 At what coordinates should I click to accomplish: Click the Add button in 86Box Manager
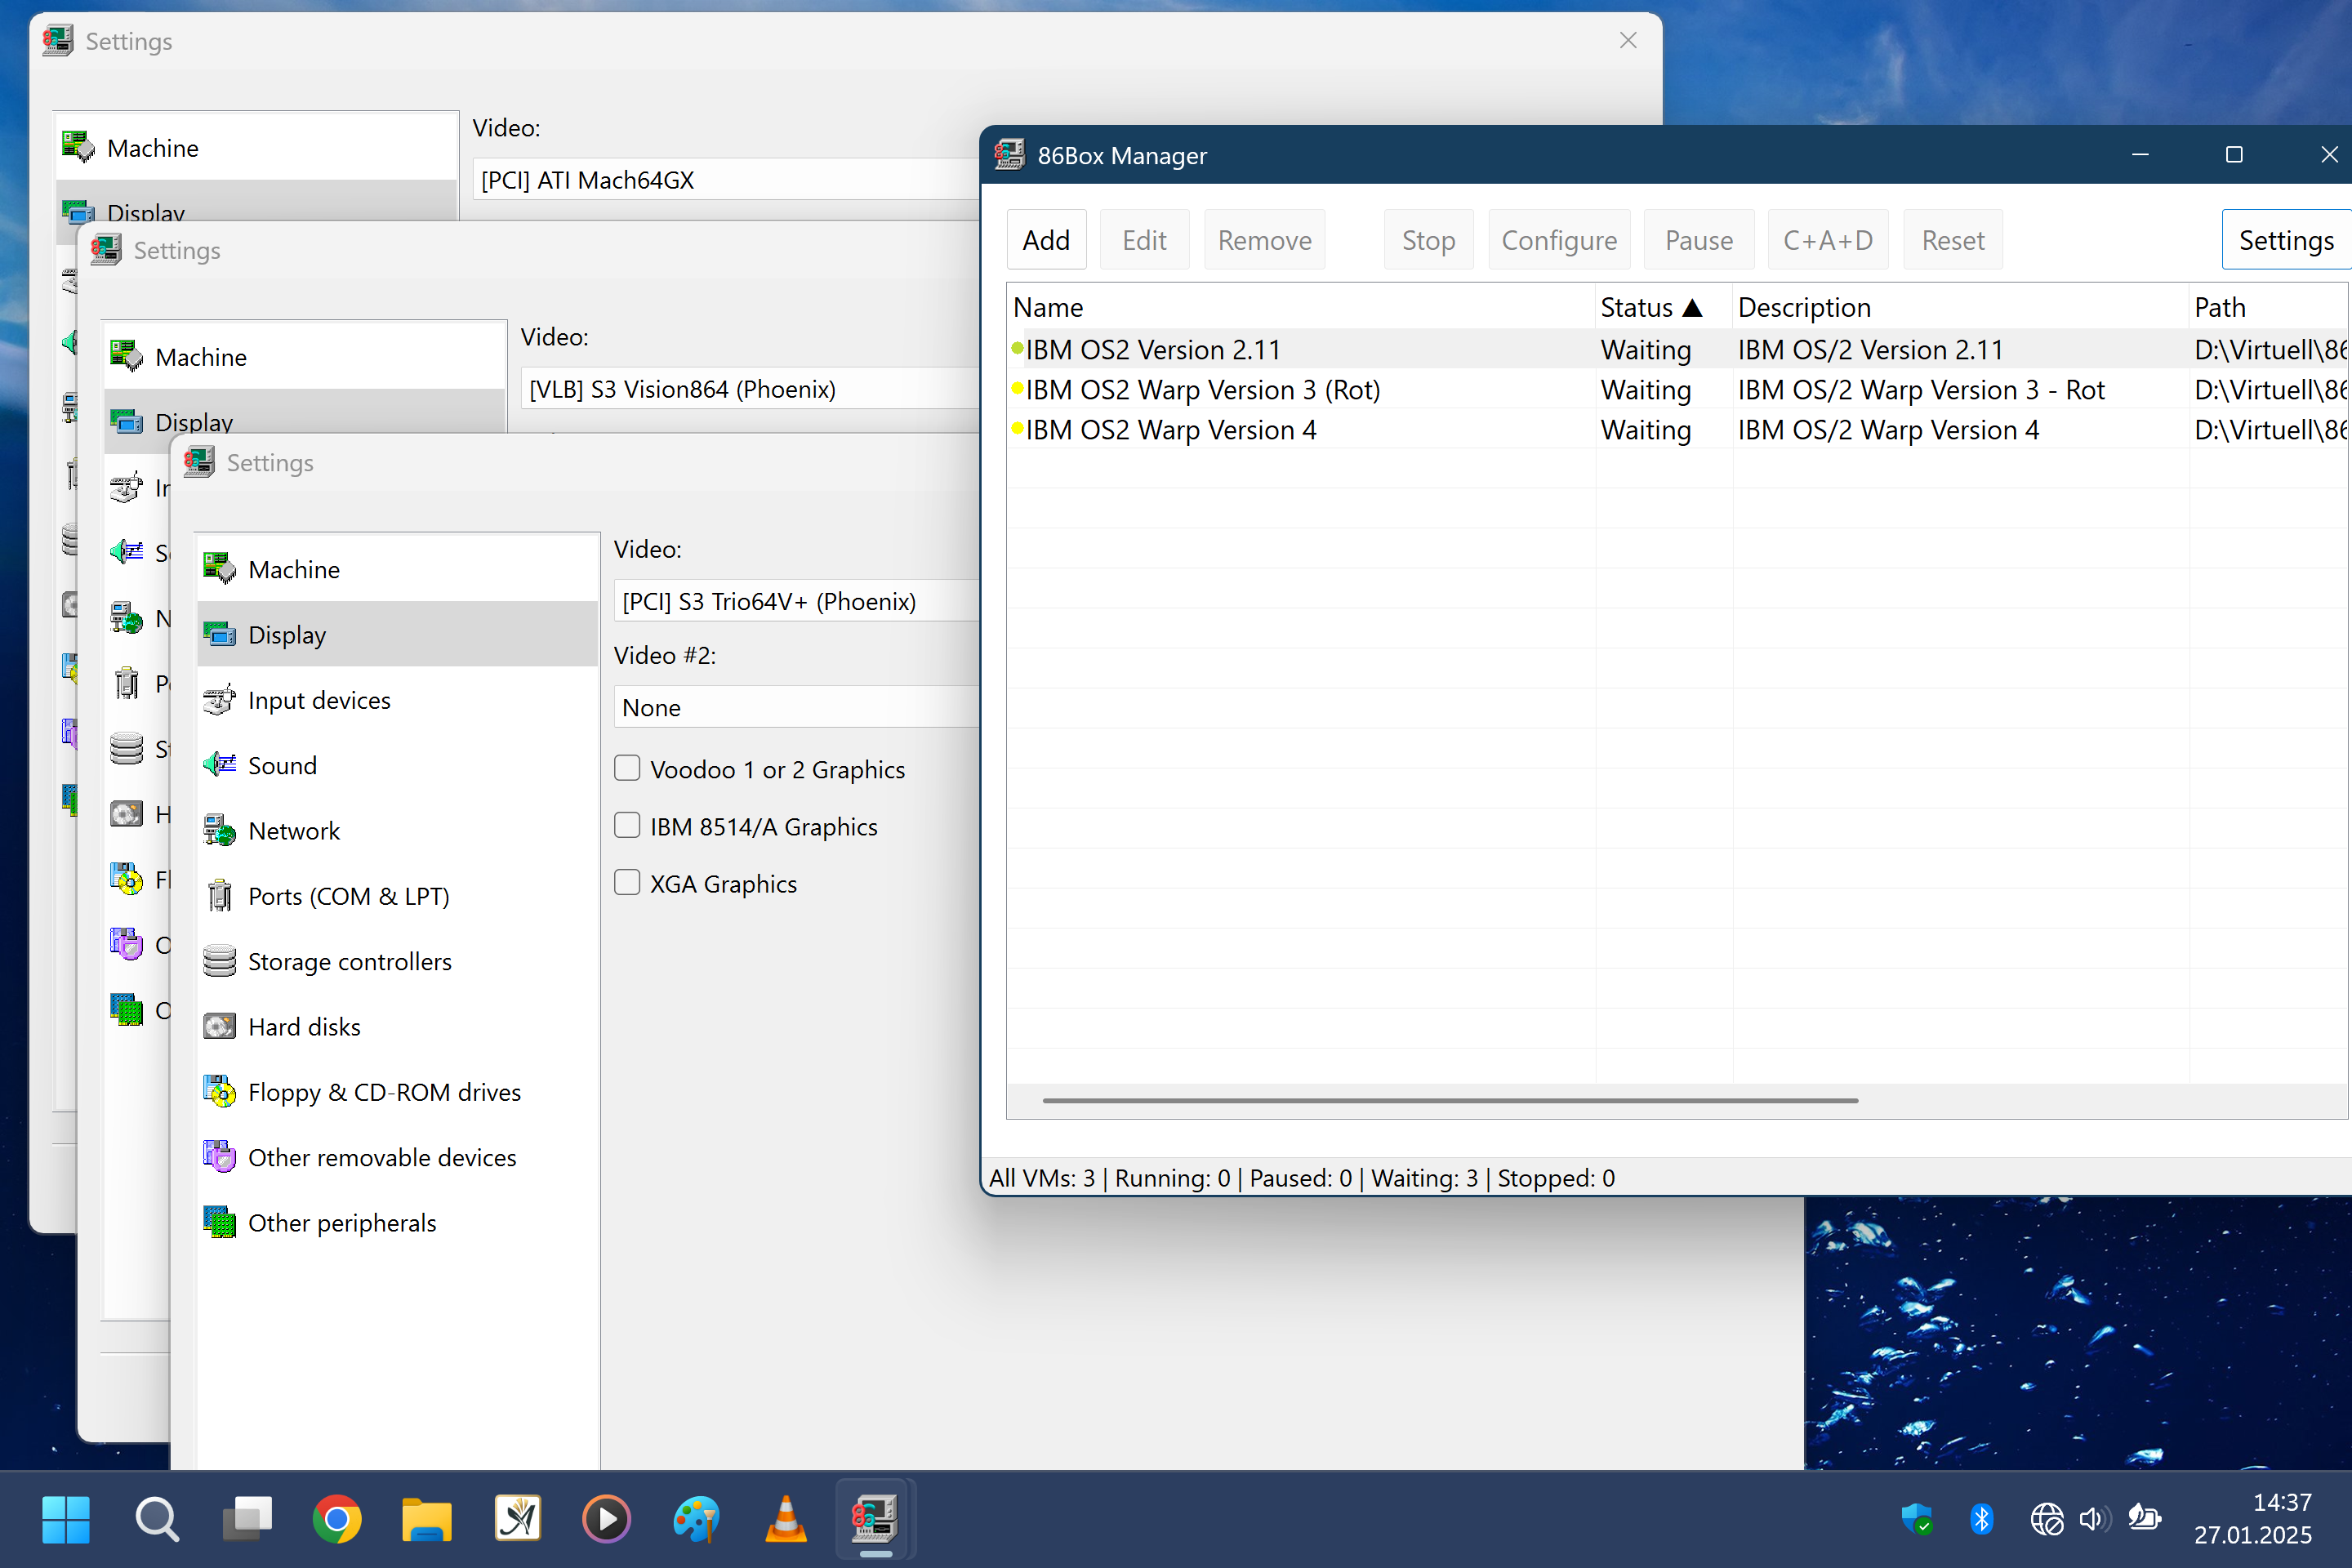tap(1046, 240)
